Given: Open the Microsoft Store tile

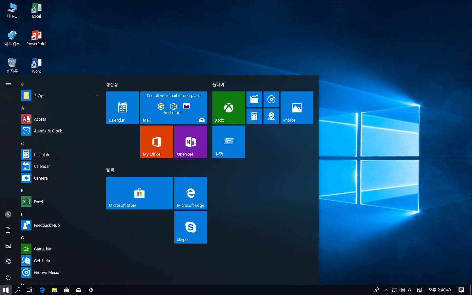Looking at the screenshot, I should point(140,193).
